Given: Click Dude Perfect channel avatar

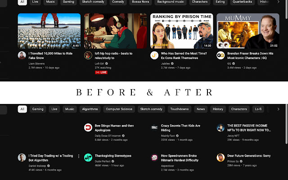Looking at the screenshot, I should pyautogui.click(x=88, y=157).
